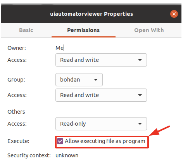This screenshot has height=167, width=183.
Task: Select the Permissions tab
Action: click(x=83, y=30)
